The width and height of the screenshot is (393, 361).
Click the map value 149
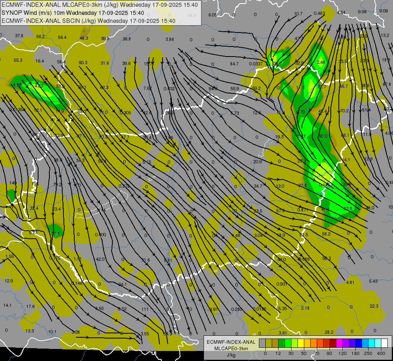(x=13, y=183)
